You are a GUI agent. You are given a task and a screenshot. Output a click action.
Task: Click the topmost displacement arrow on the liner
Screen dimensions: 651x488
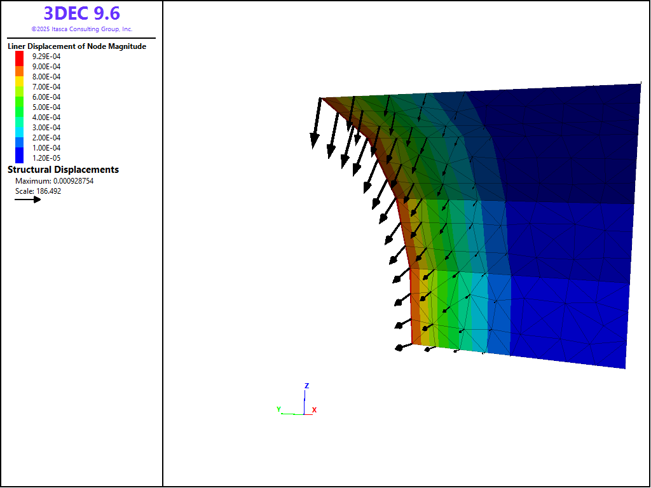point(315,127)
